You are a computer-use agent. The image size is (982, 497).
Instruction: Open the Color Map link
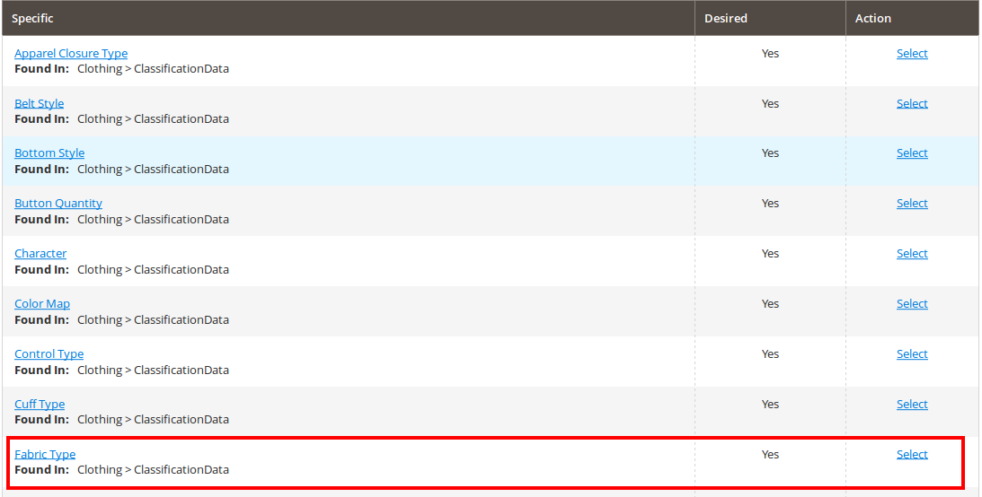coord(42,304)
